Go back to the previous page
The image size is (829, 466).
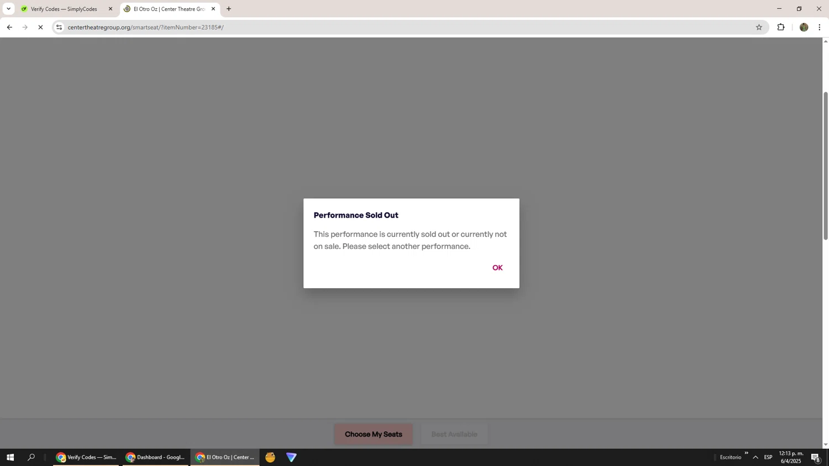coord(9,27)
